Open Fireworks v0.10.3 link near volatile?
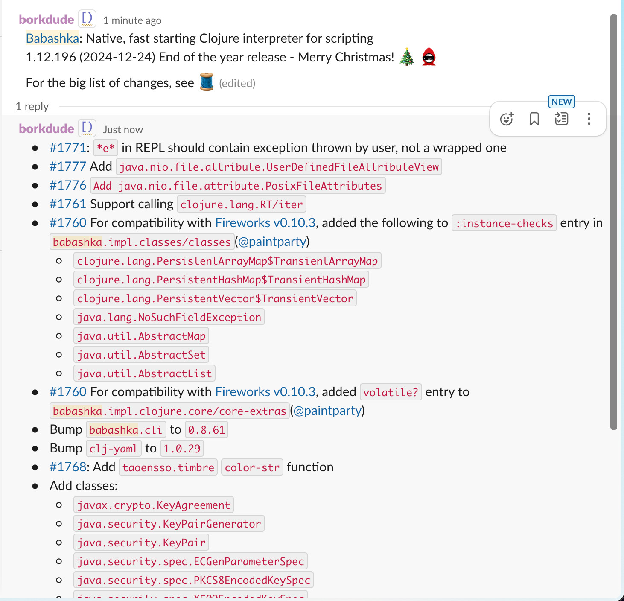This screenshot has height=601, width=624. [x=265, y=392]
